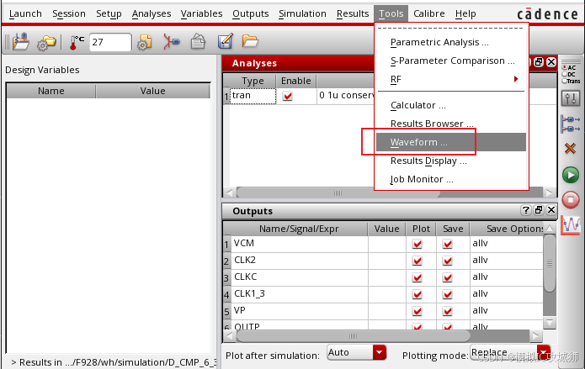The image size is (585, 369).
Task: Click the load state toolbar icon
Action: tap(21, 41)
